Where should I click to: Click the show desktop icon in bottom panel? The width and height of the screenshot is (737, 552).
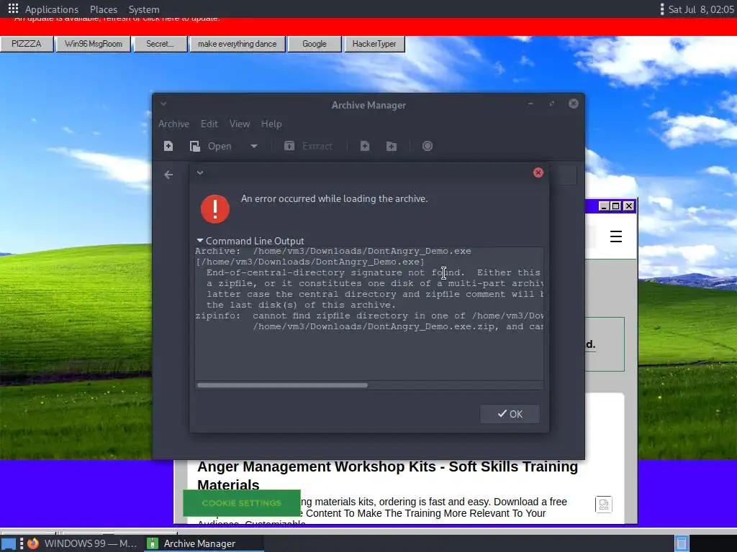point(9,544)
